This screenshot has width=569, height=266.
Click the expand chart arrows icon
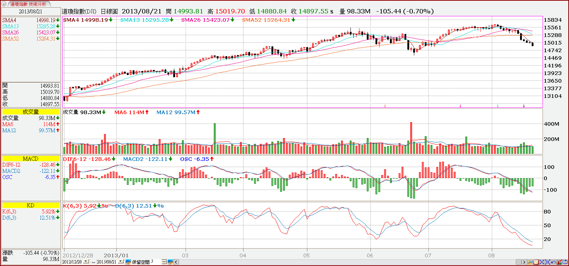tap(548, 262)
